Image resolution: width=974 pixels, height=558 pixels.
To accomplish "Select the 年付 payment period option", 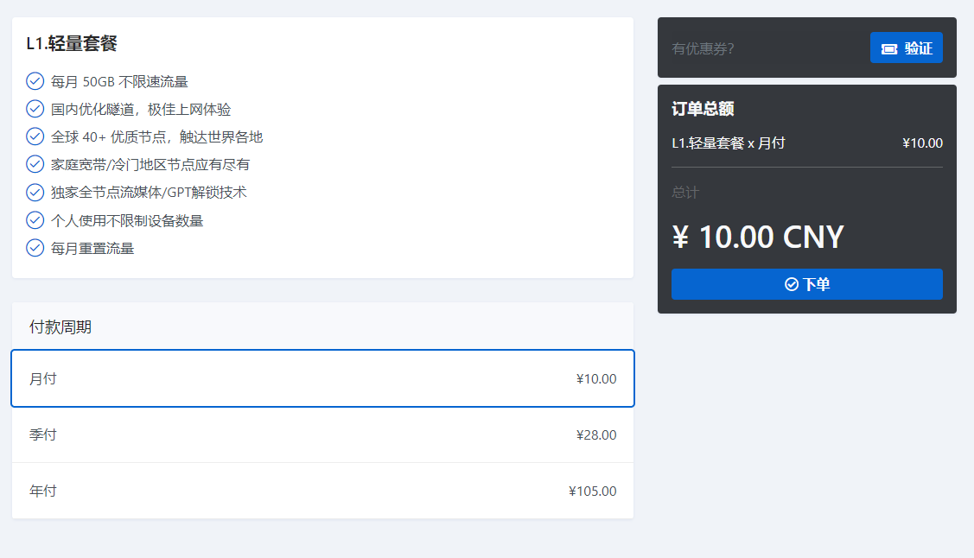I will [x=323, y=491].
